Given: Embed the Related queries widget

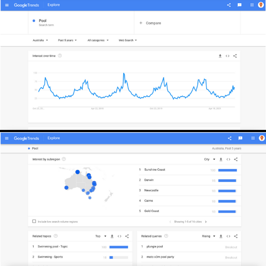Looking at the screenshot, I should pyautogui.click(x=228, y=236).
